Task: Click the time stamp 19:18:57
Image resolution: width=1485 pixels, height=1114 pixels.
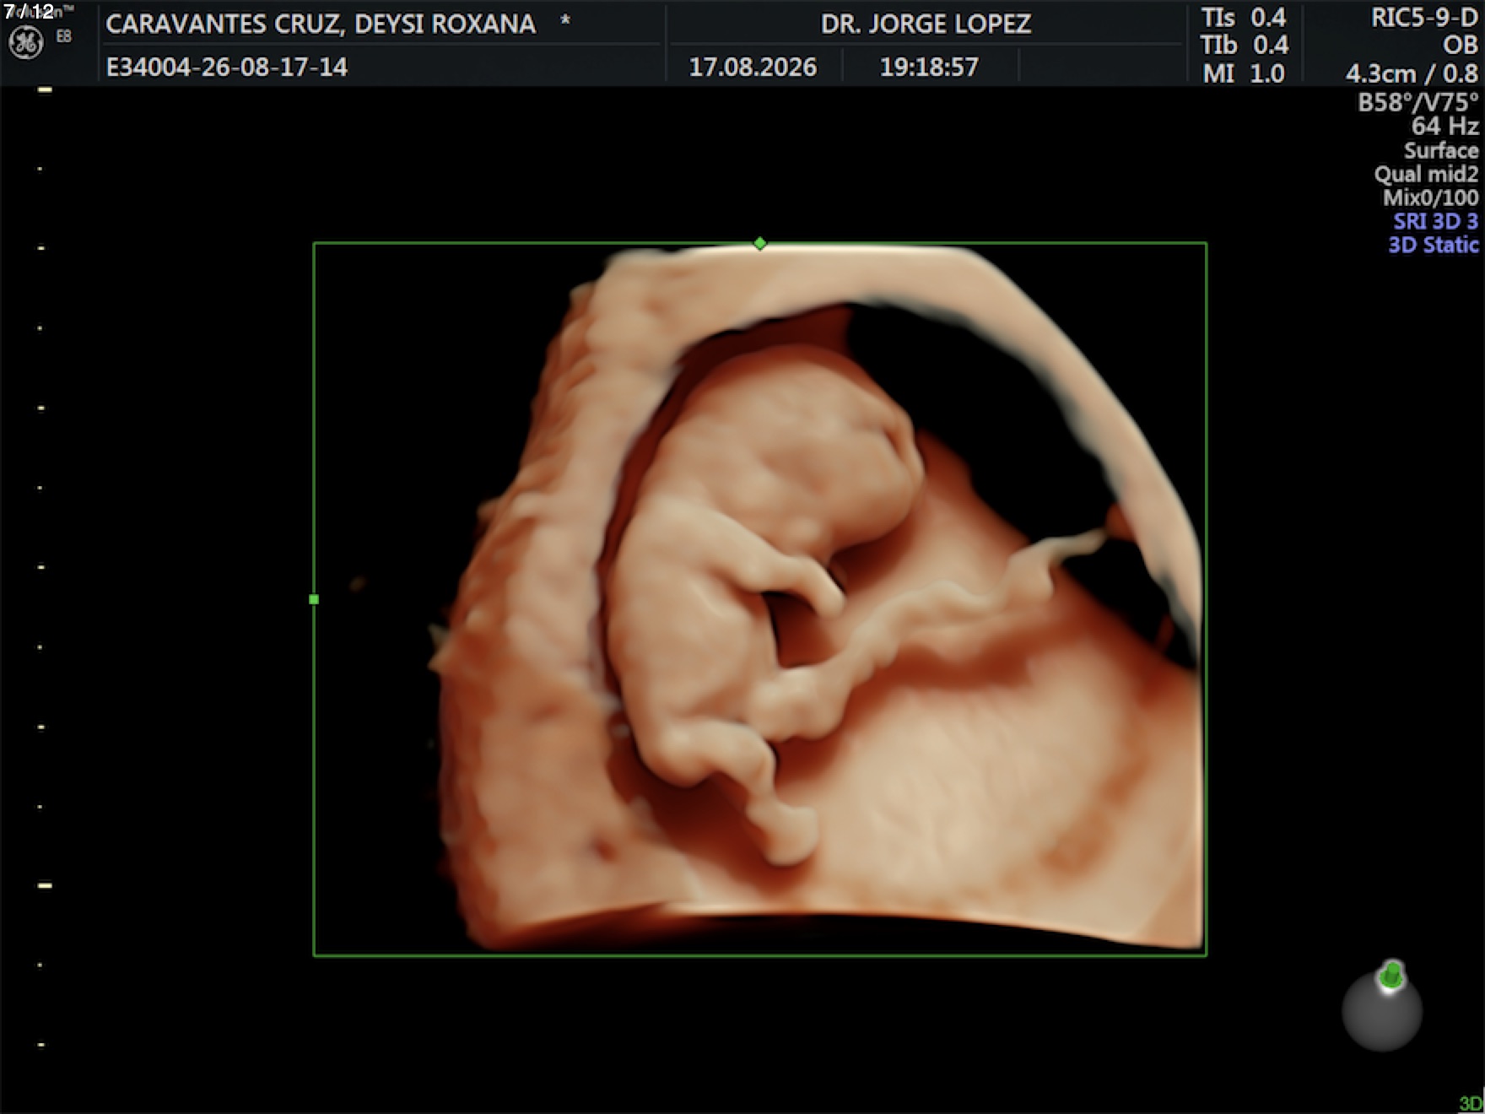Action: coord(929,67)
